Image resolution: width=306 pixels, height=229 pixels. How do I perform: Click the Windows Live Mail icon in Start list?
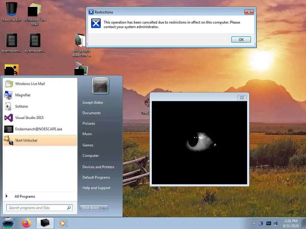pos(9,84)
